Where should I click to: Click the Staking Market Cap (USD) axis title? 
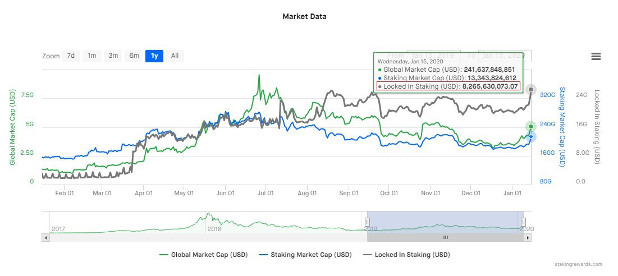(562, 127)
